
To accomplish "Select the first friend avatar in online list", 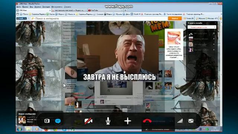I will point(191,34).
